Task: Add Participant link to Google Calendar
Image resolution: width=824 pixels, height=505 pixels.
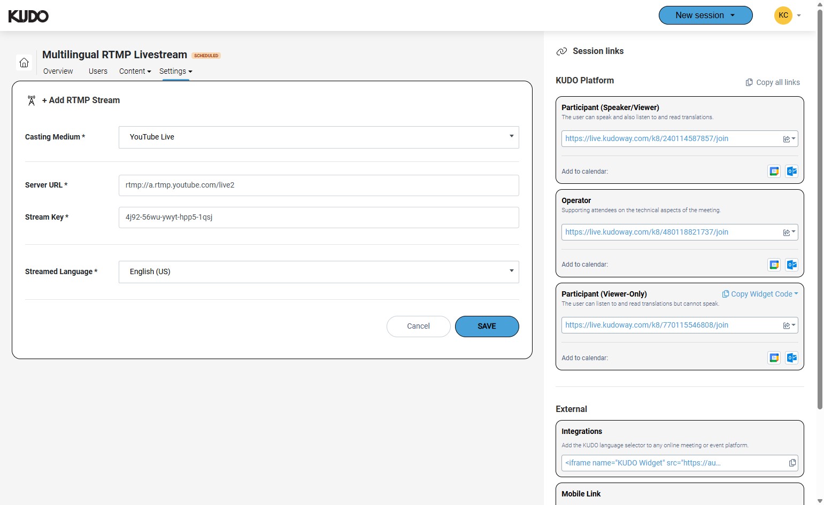Action: (774, 171)
